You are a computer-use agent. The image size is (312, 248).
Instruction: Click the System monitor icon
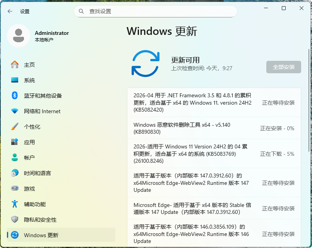[x=15, y=80]
